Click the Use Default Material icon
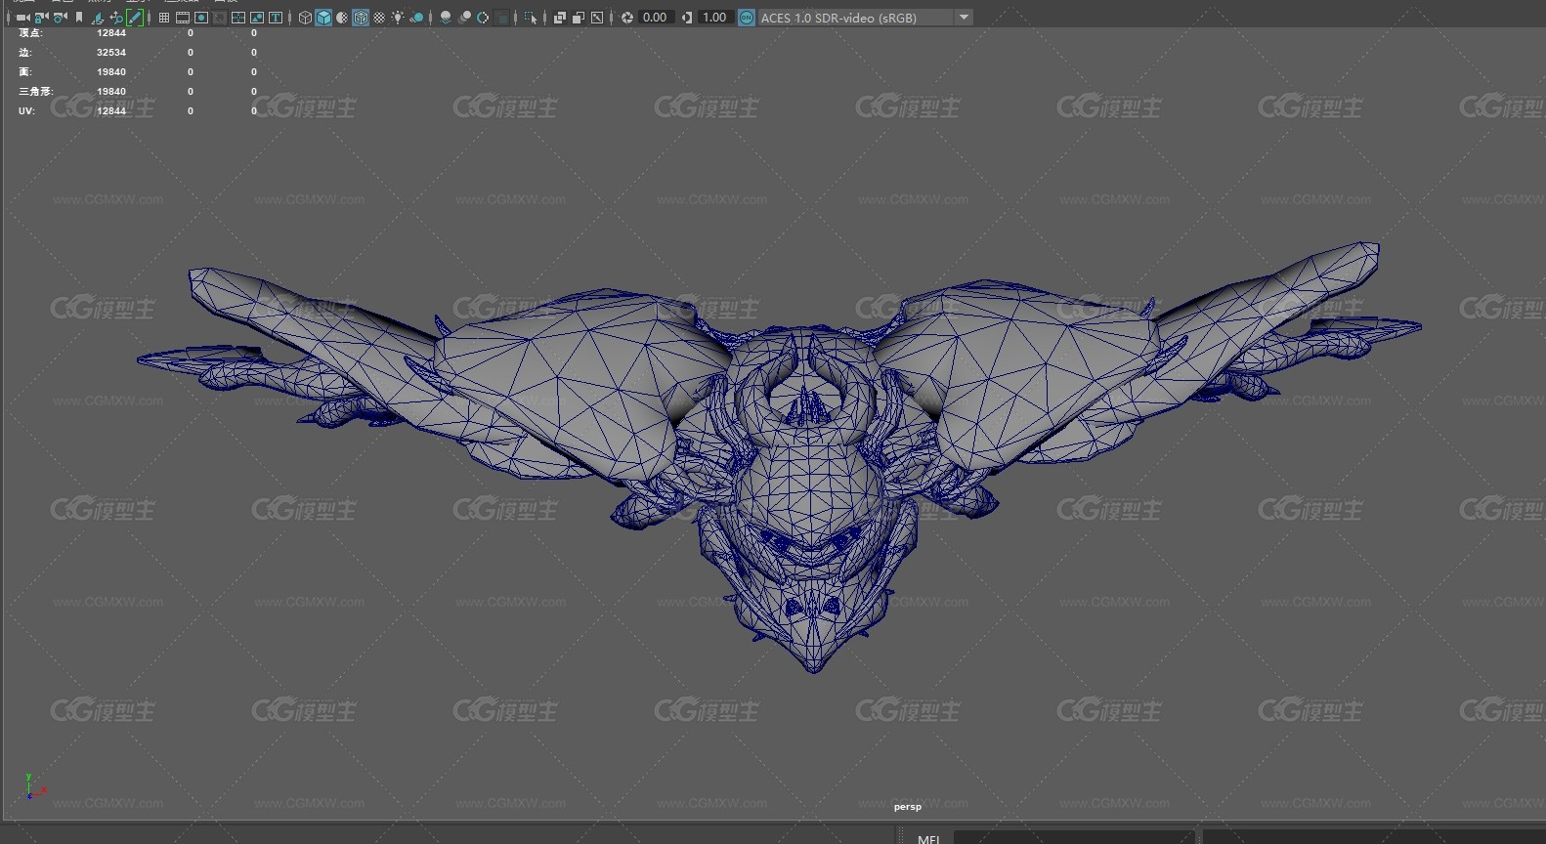The image size is (1546, 844). 342,18
